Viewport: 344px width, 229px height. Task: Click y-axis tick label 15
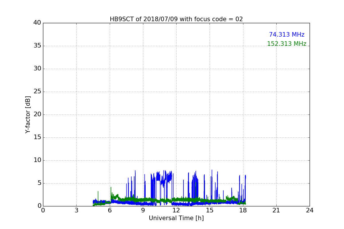[37, 137]
